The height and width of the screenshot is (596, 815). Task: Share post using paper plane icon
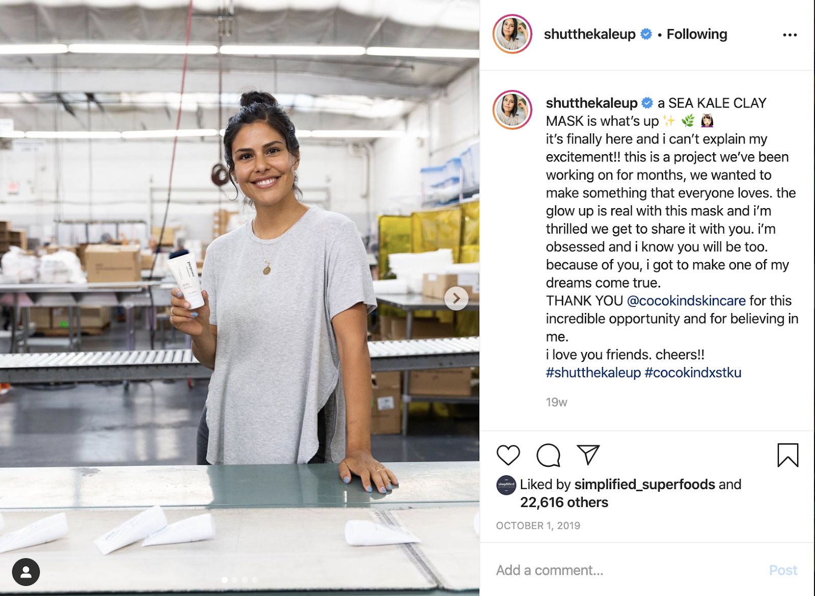point(588,455)
